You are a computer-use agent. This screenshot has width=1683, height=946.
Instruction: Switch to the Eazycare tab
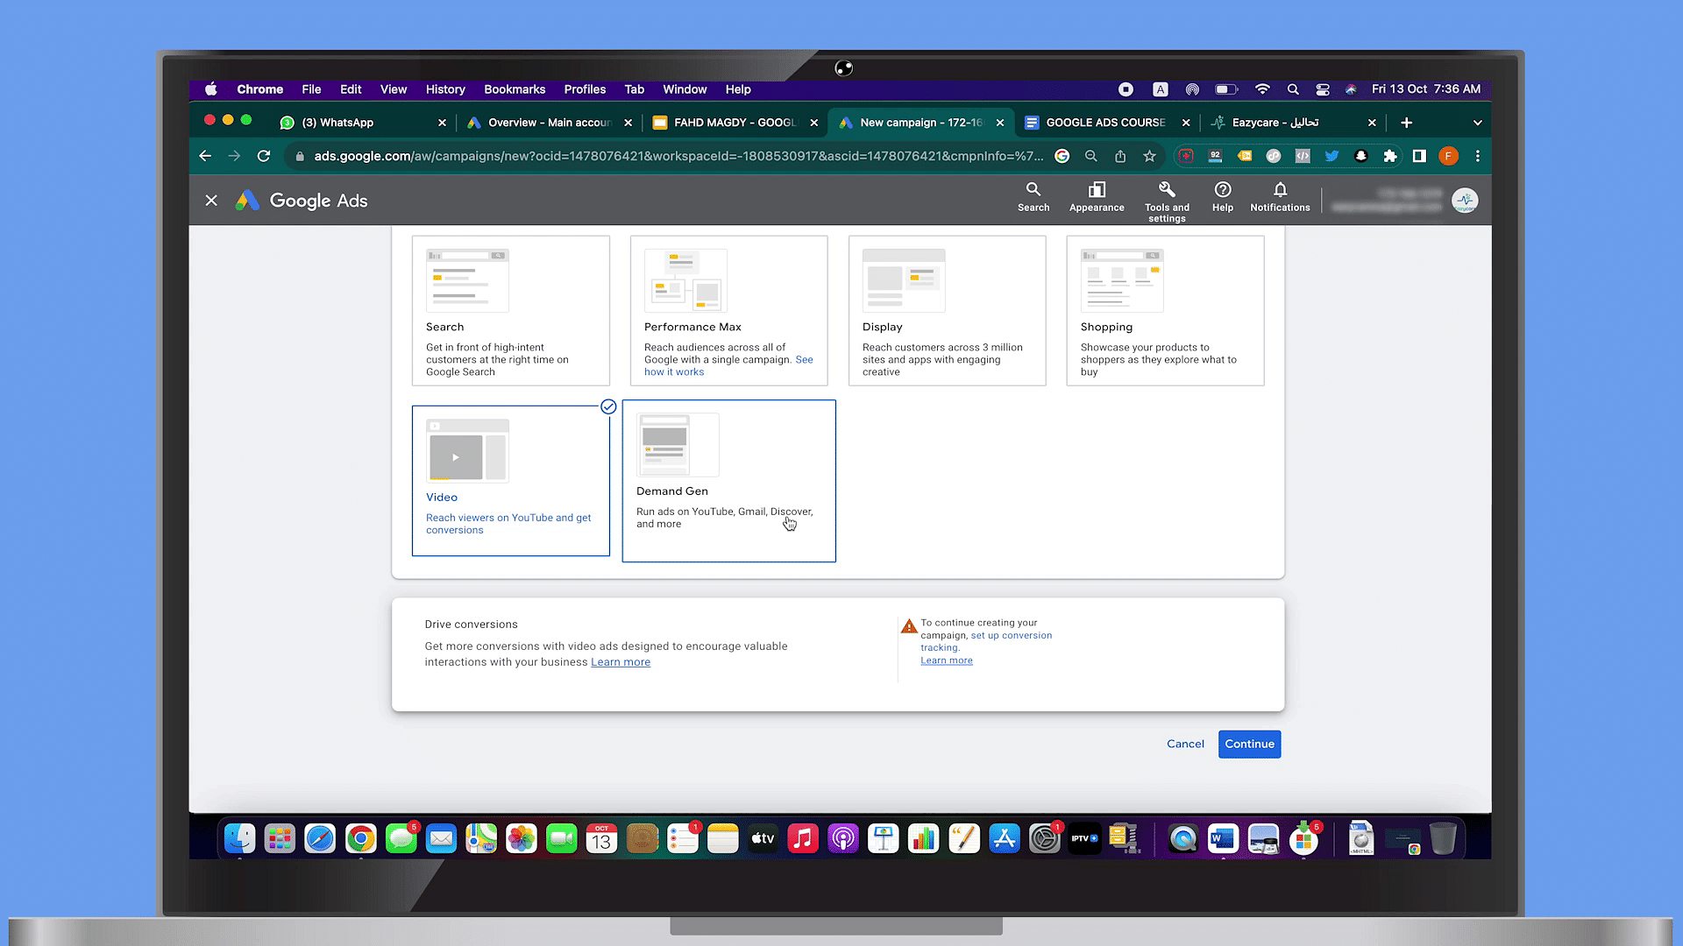(1292, 123)
